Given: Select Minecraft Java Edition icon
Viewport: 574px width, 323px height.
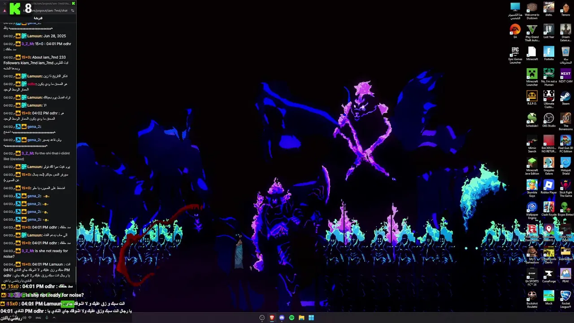Looking at the screenshot, I should click(x=532, y=166).
